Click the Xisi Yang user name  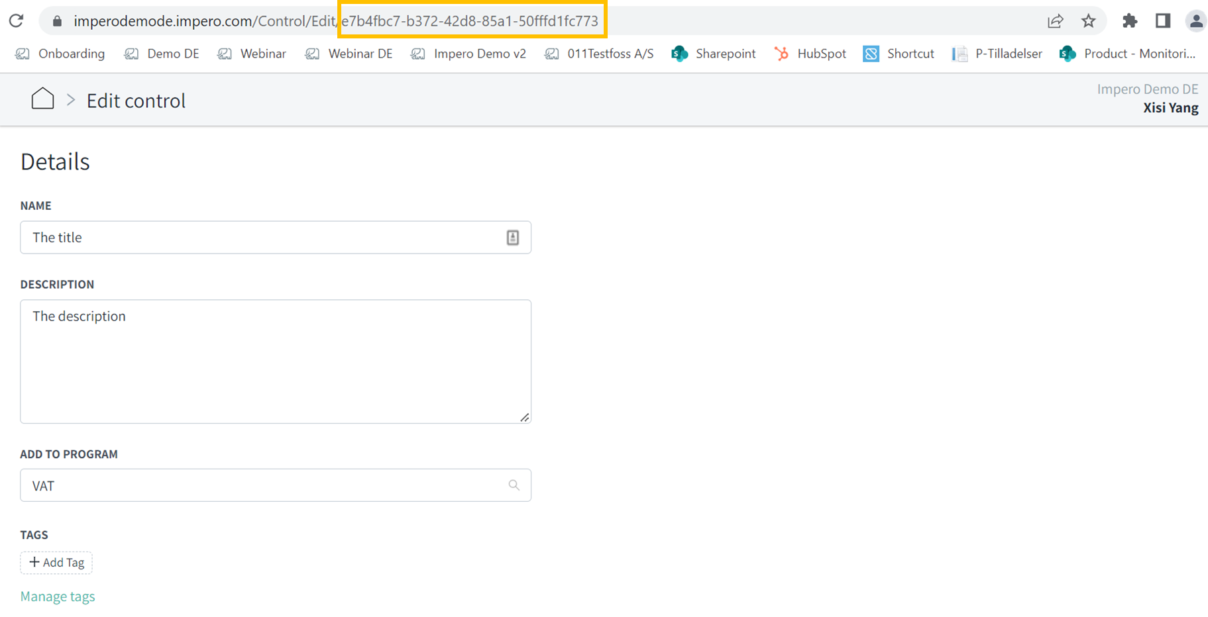tap(1170, 108)
